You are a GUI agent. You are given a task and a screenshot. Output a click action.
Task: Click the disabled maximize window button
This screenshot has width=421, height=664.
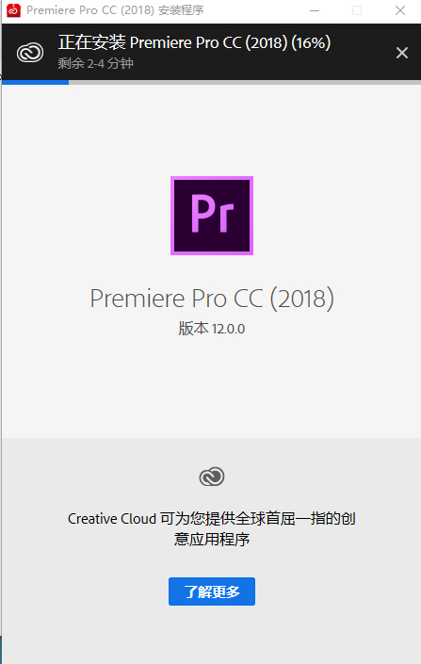(357, 10)
